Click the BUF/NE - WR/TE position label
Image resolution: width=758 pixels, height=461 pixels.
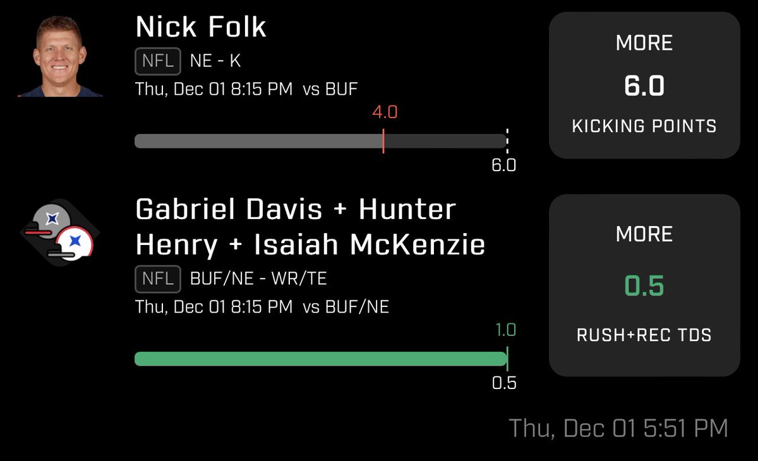[258, 279]
